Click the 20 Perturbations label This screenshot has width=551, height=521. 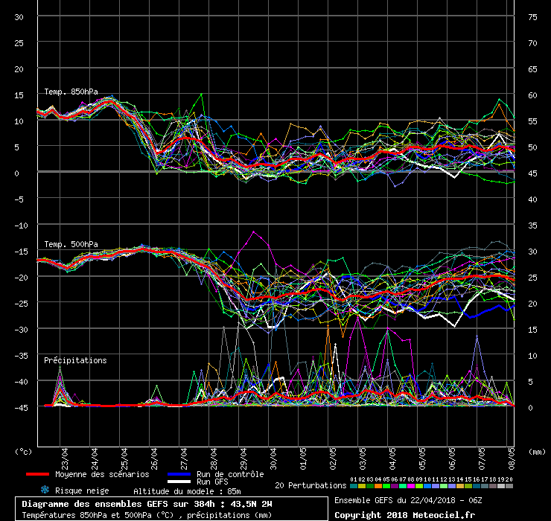[310, 485]
